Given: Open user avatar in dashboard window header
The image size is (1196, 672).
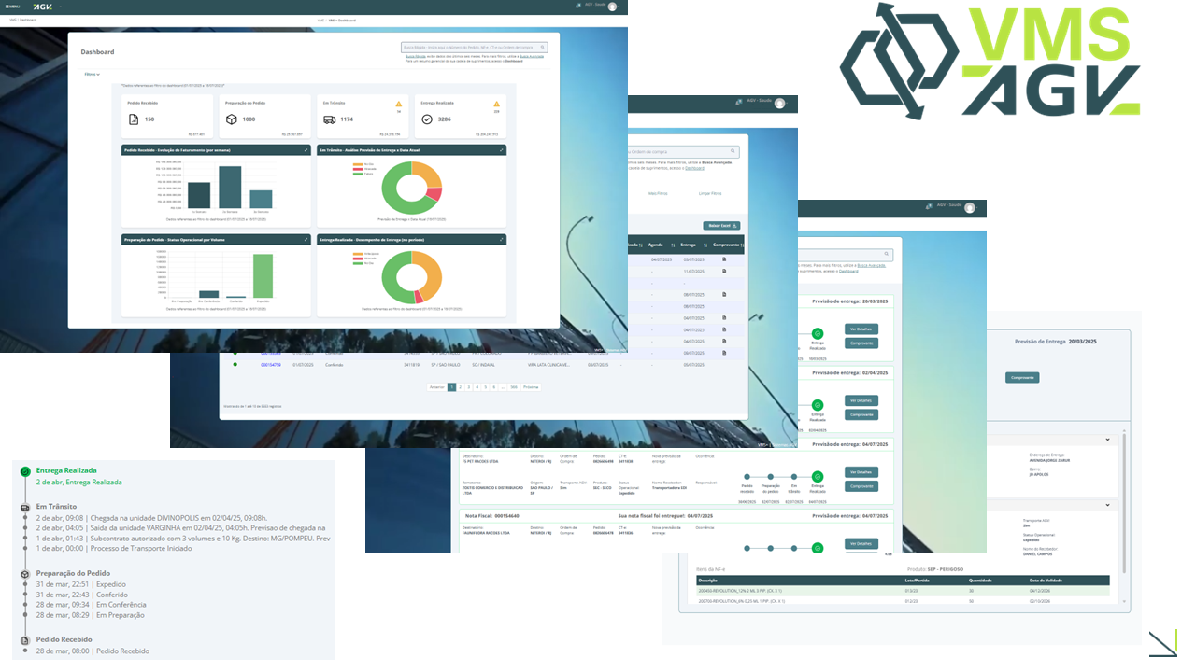Looking at the screenshot, I should point(612,7).
